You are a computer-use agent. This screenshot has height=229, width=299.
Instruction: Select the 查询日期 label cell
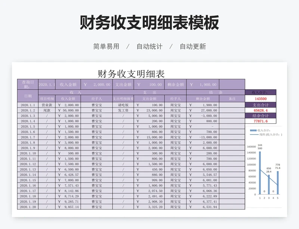28,84
